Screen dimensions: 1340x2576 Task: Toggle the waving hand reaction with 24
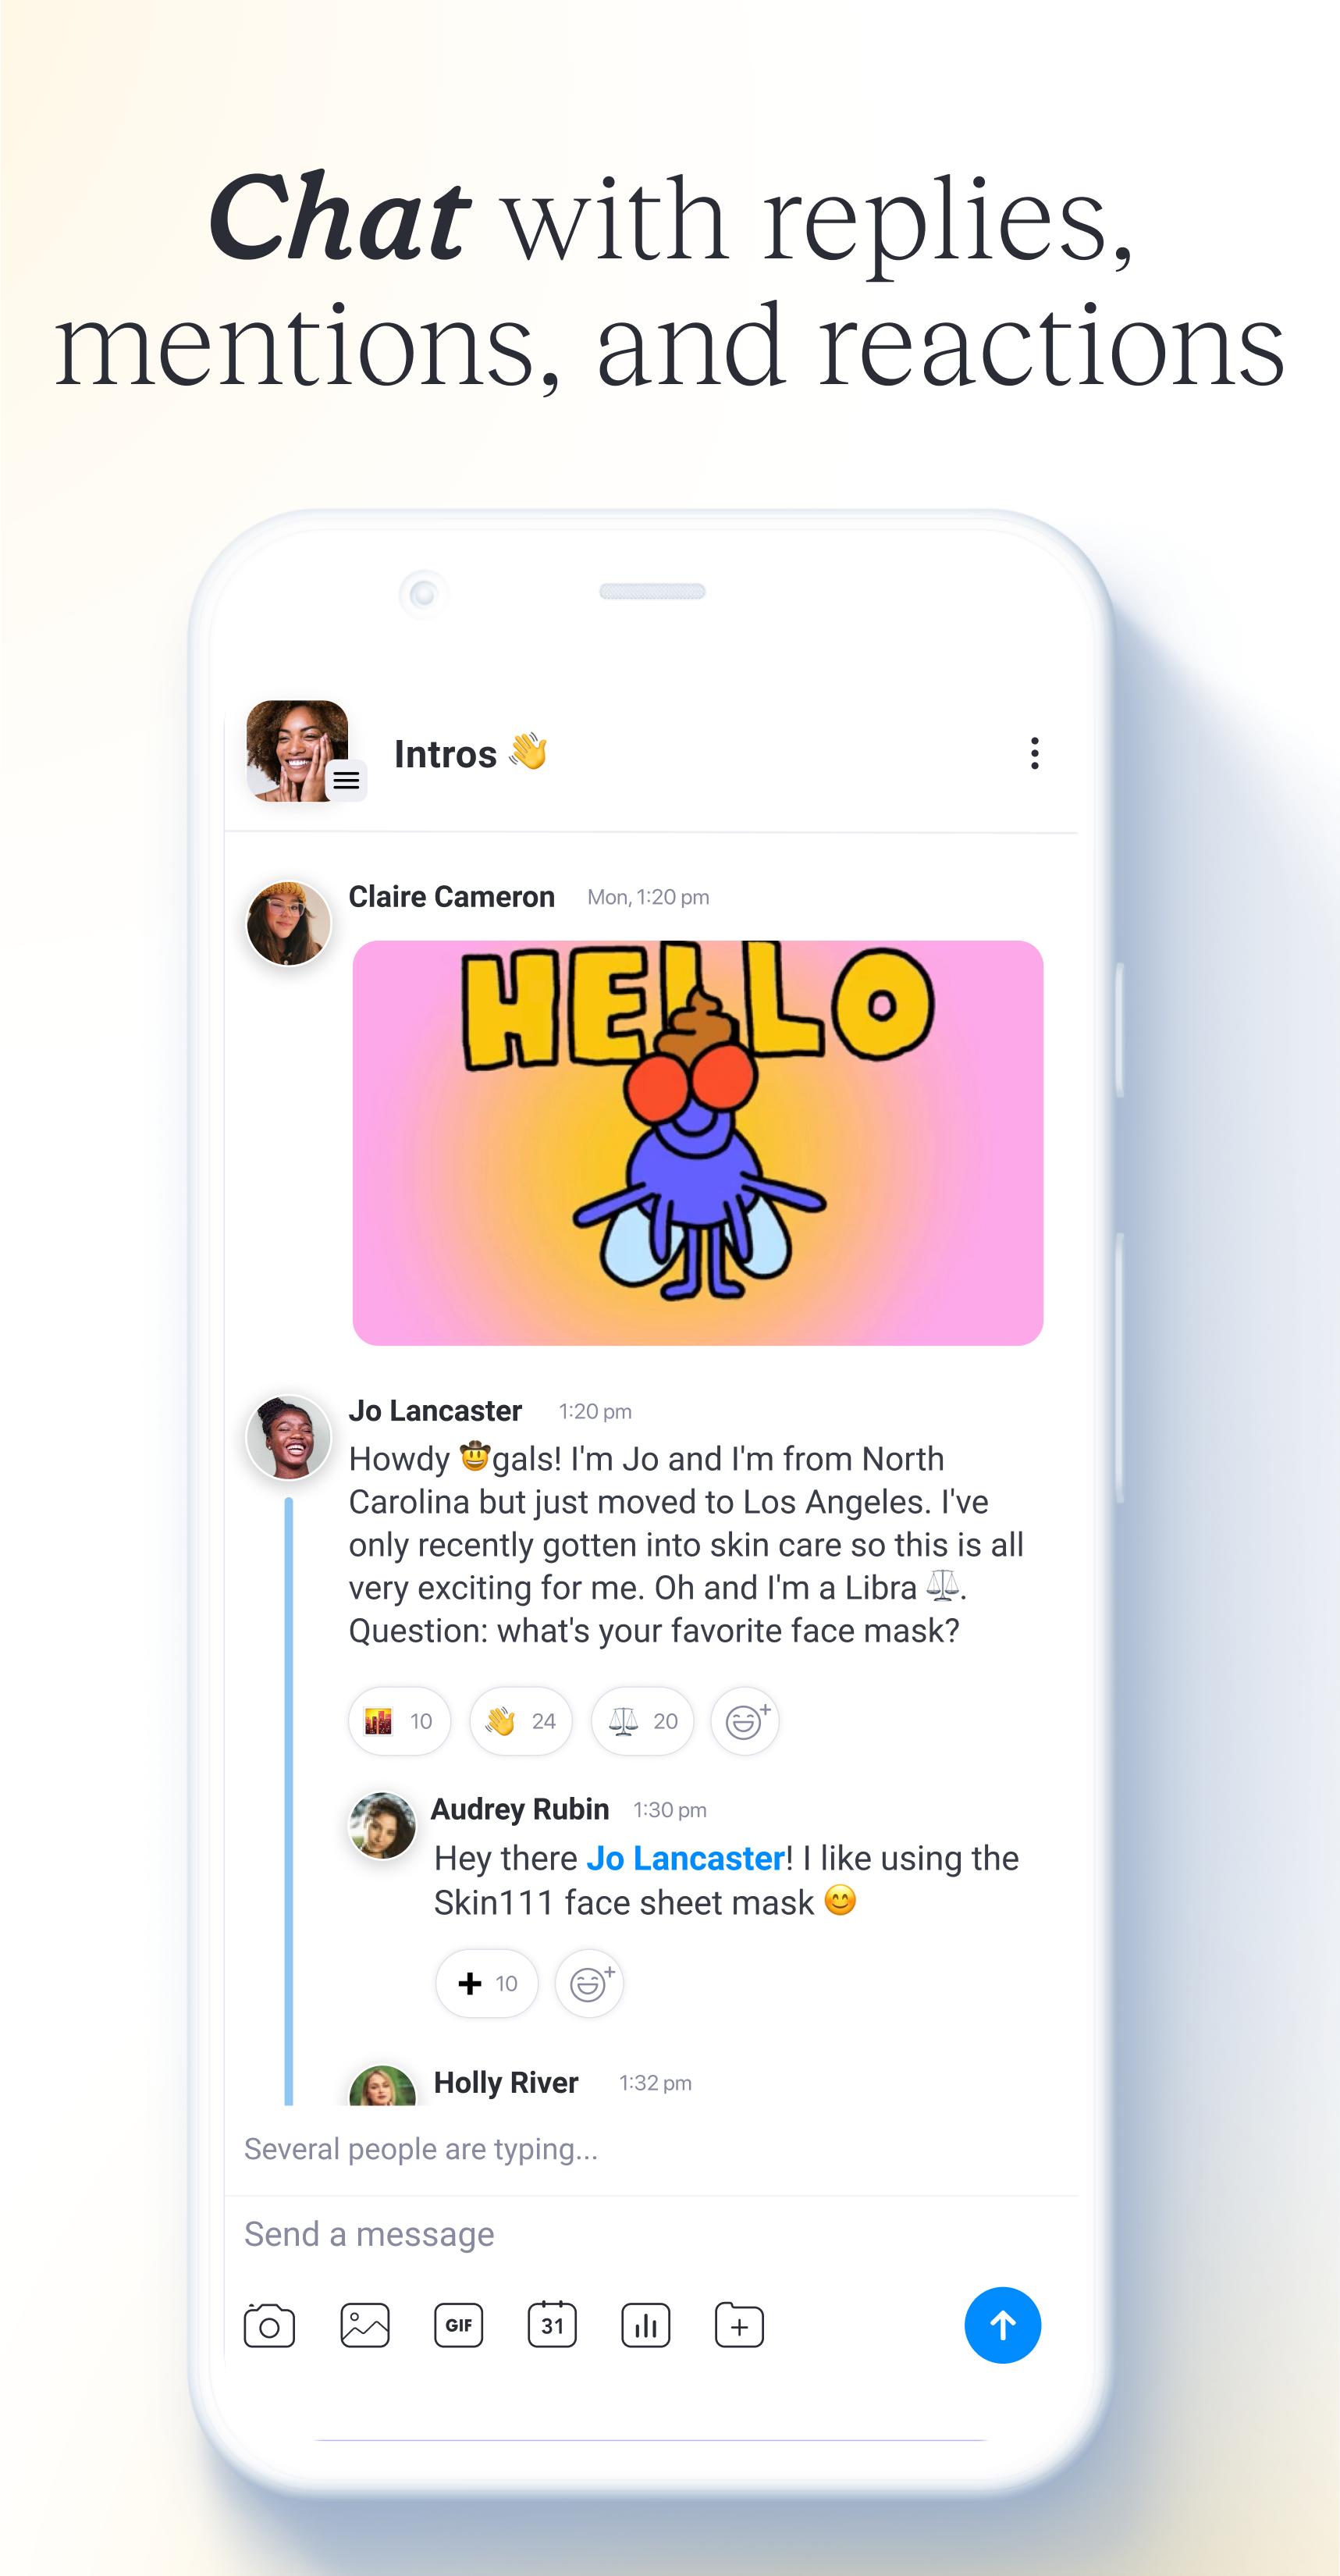pyautogui.click(x=521, y=1721)
